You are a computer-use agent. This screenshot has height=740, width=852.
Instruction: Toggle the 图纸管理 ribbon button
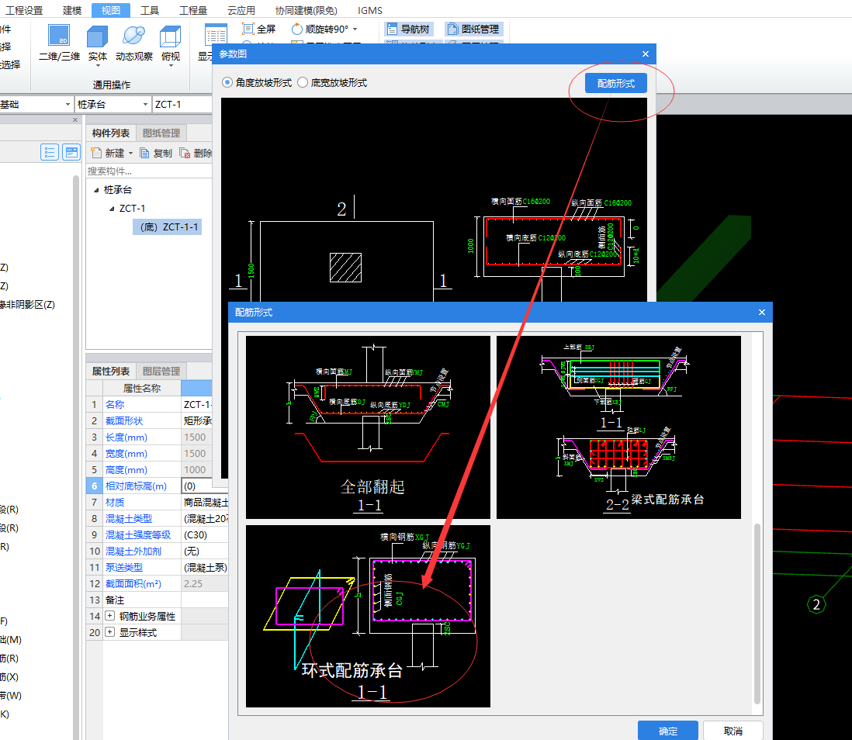pyautogui.click(x=474, y=29)
